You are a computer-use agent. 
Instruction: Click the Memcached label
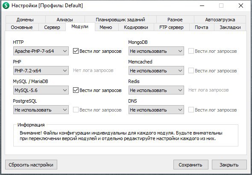(140, 62)
